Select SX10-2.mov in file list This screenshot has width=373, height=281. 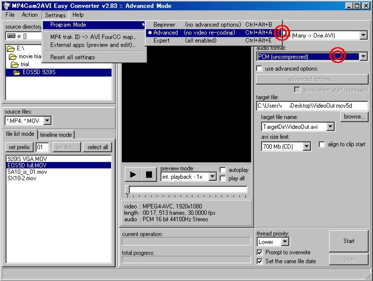[x=59, y=178]
